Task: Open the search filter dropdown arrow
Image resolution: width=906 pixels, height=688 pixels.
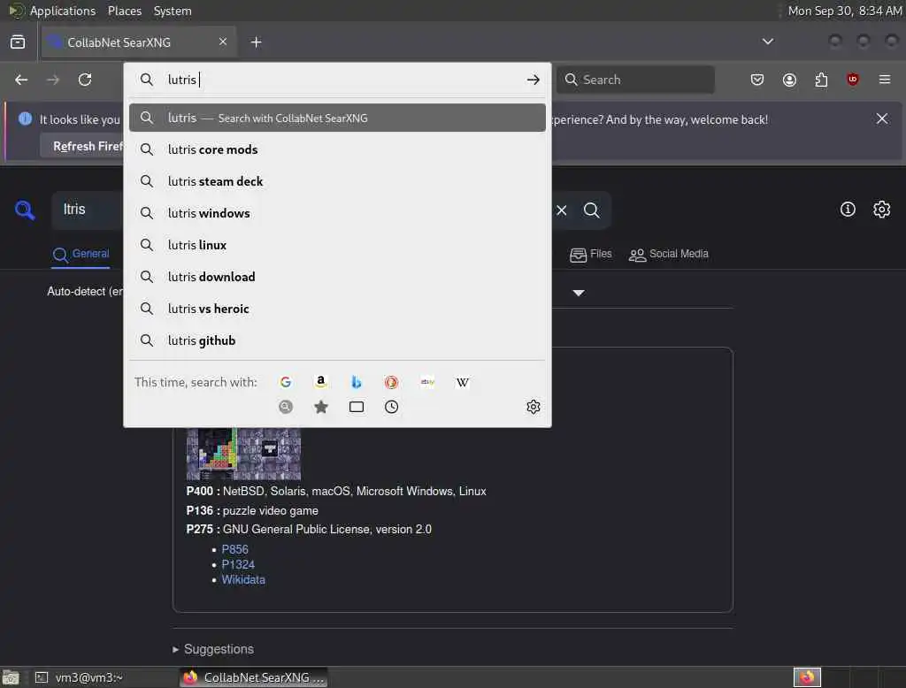Action: point(579,293)
